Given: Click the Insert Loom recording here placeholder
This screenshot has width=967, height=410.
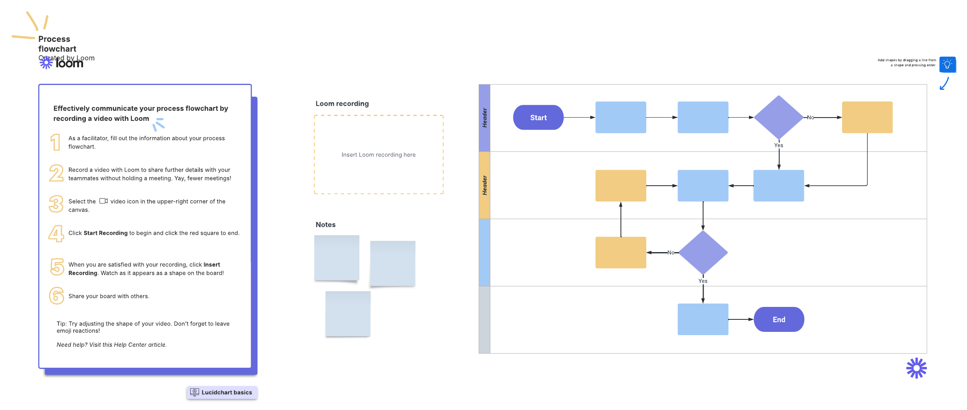Looking at the screenshot, I should tap(378, 155).
